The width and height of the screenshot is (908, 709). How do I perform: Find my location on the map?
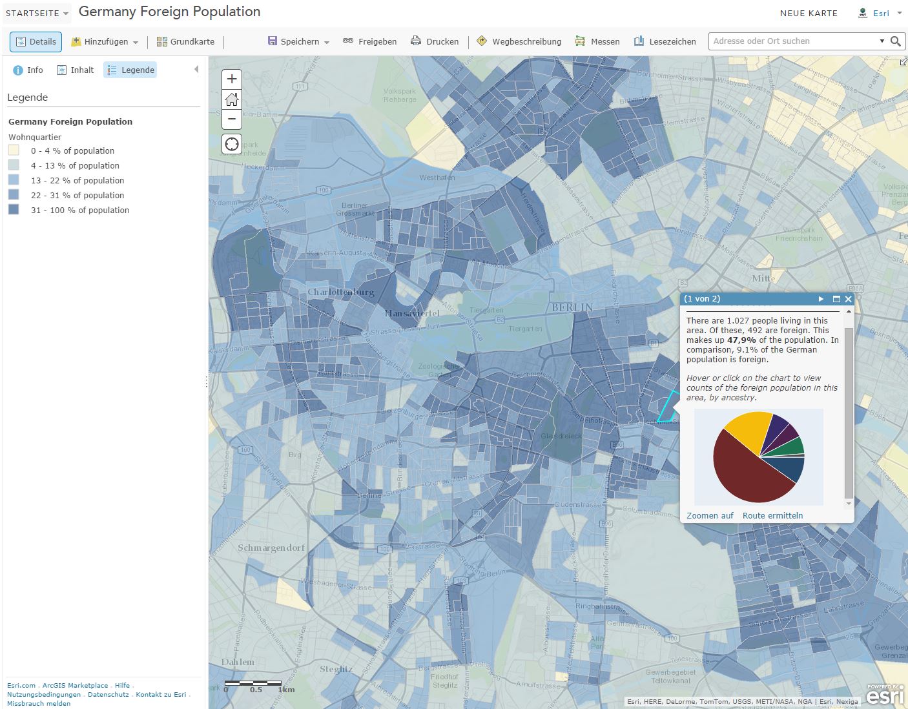pos(232,144)
